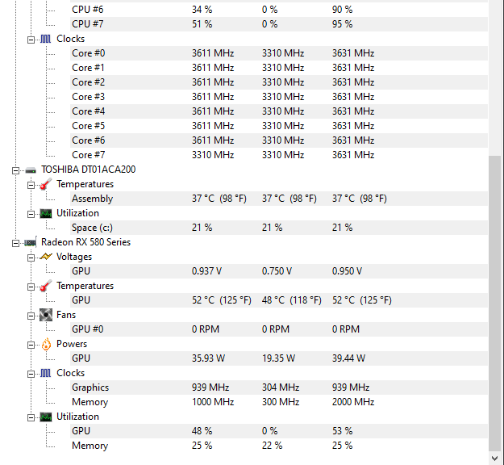Viewport: 504px width, 465px height.
Task: Click the Fans icon under Radeon
Action: pos(46,315)
